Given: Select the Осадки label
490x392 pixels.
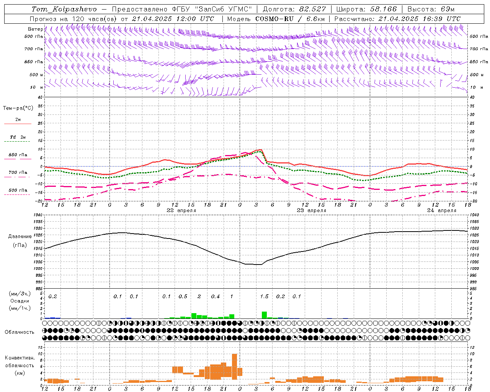Looking at the screenshot, I should click(x=20, y=301).
